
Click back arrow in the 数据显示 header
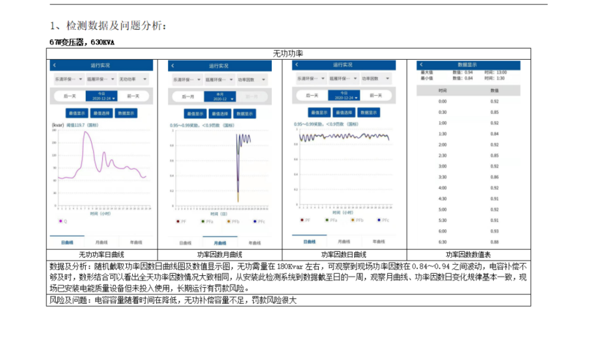(422, 65)
